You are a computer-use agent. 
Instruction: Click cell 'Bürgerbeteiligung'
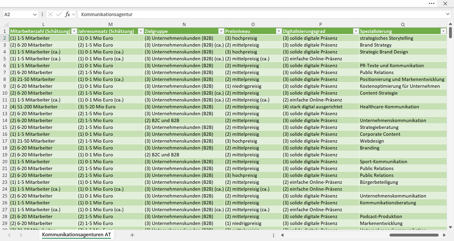(x=403, y=182)
